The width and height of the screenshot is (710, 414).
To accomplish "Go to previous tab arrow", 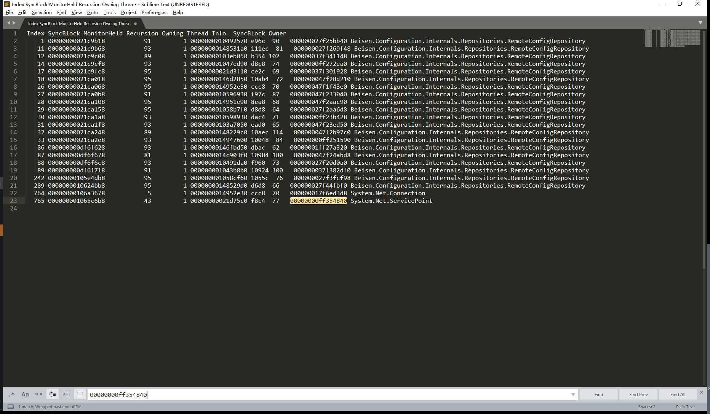I will tap(9, 23).
